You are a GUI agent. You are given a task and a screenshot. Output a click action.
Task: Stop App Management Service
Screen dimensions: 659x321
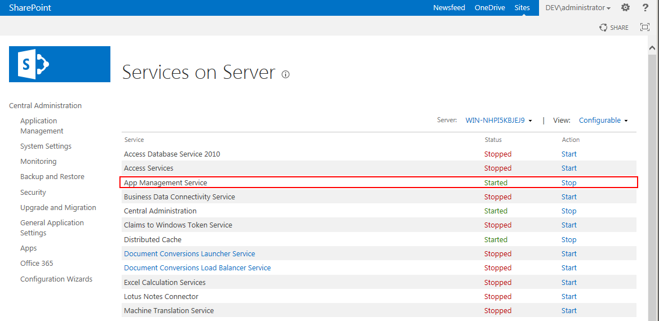(x=569, y=183)
